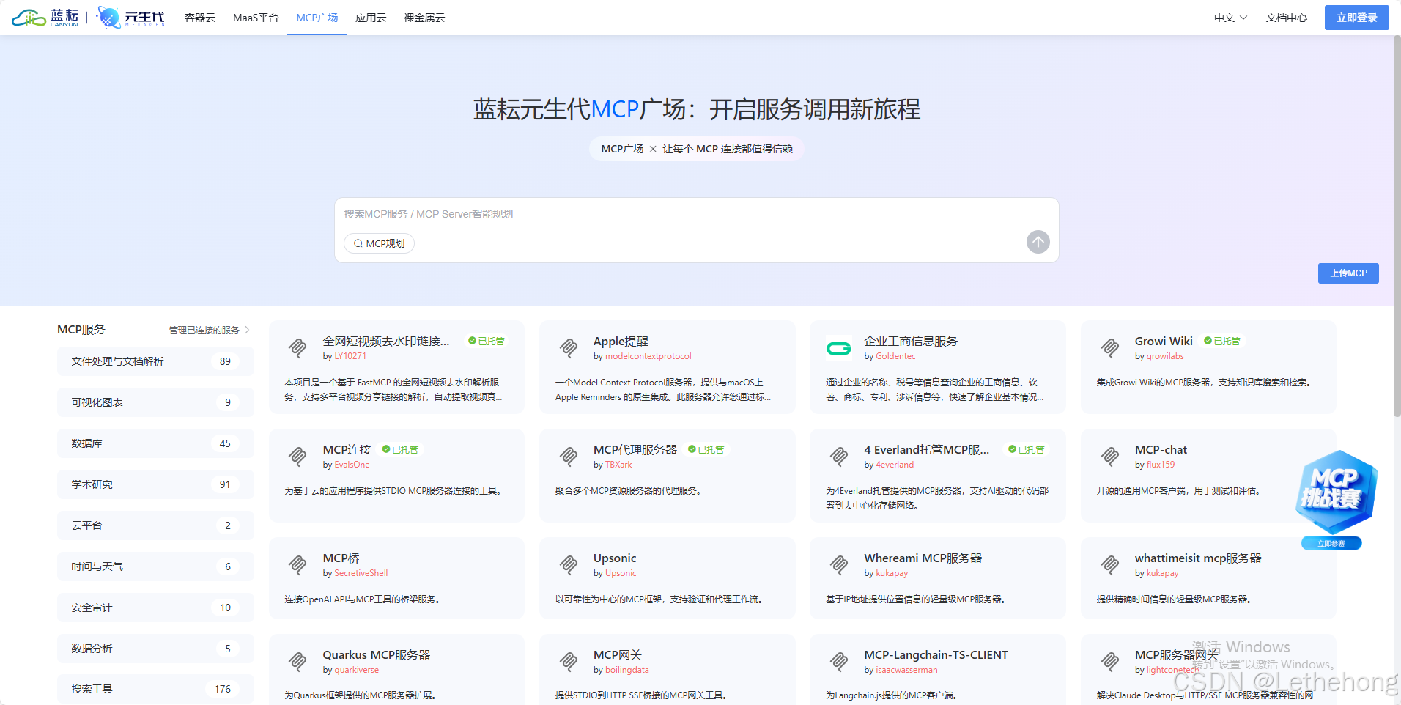
Task: Click the whattimeisit mcp服务器 card icon
Action: [x=1110, y=565]
